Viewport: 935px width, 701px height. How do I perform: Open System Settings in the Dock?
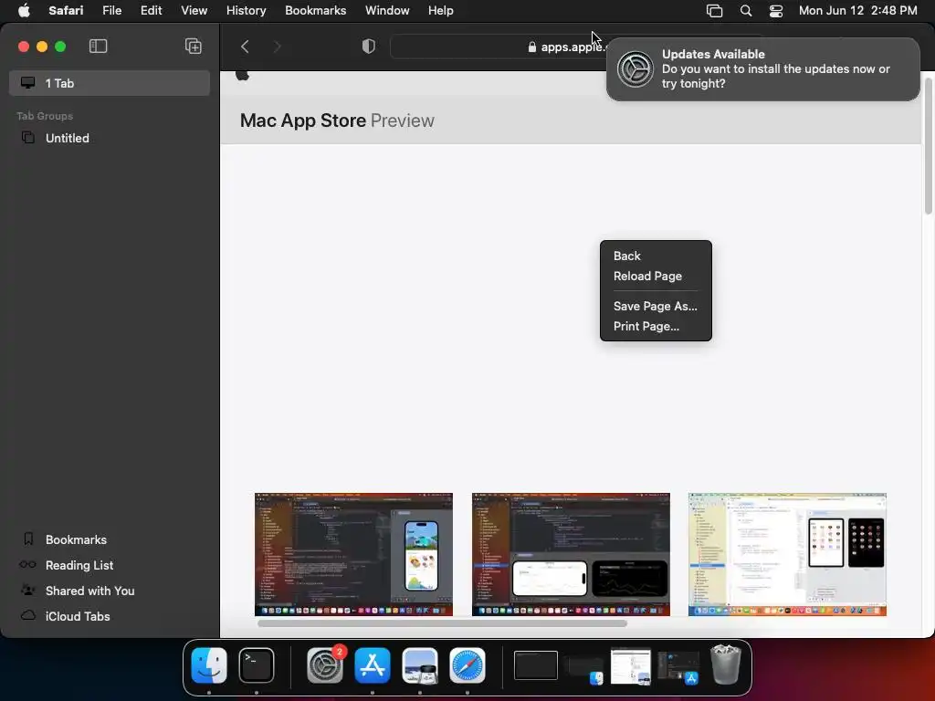325,665
